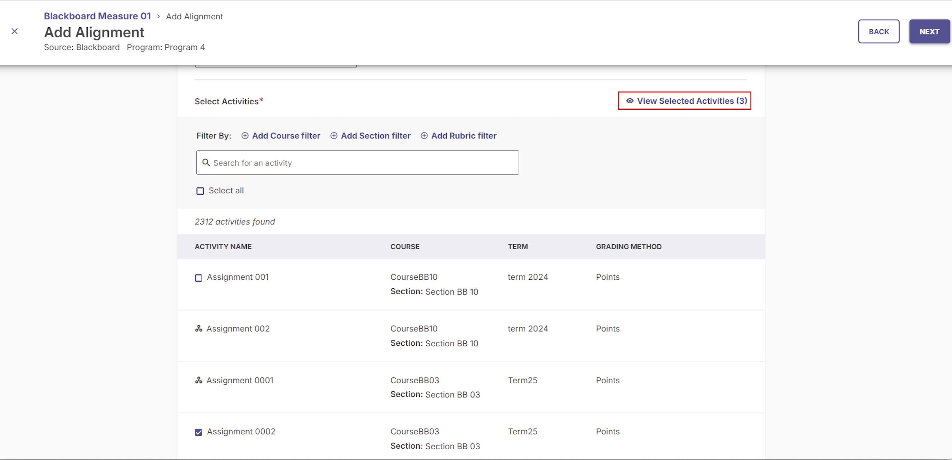Click Section BB 10 under Assignment 001
952x460 pixels.
pos(451,292)
